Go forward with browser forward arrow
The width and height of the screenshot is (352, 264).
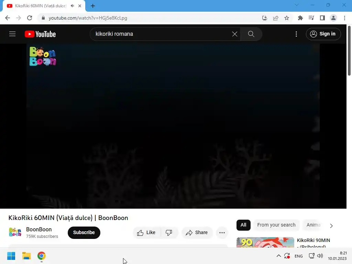coord(19,18)
